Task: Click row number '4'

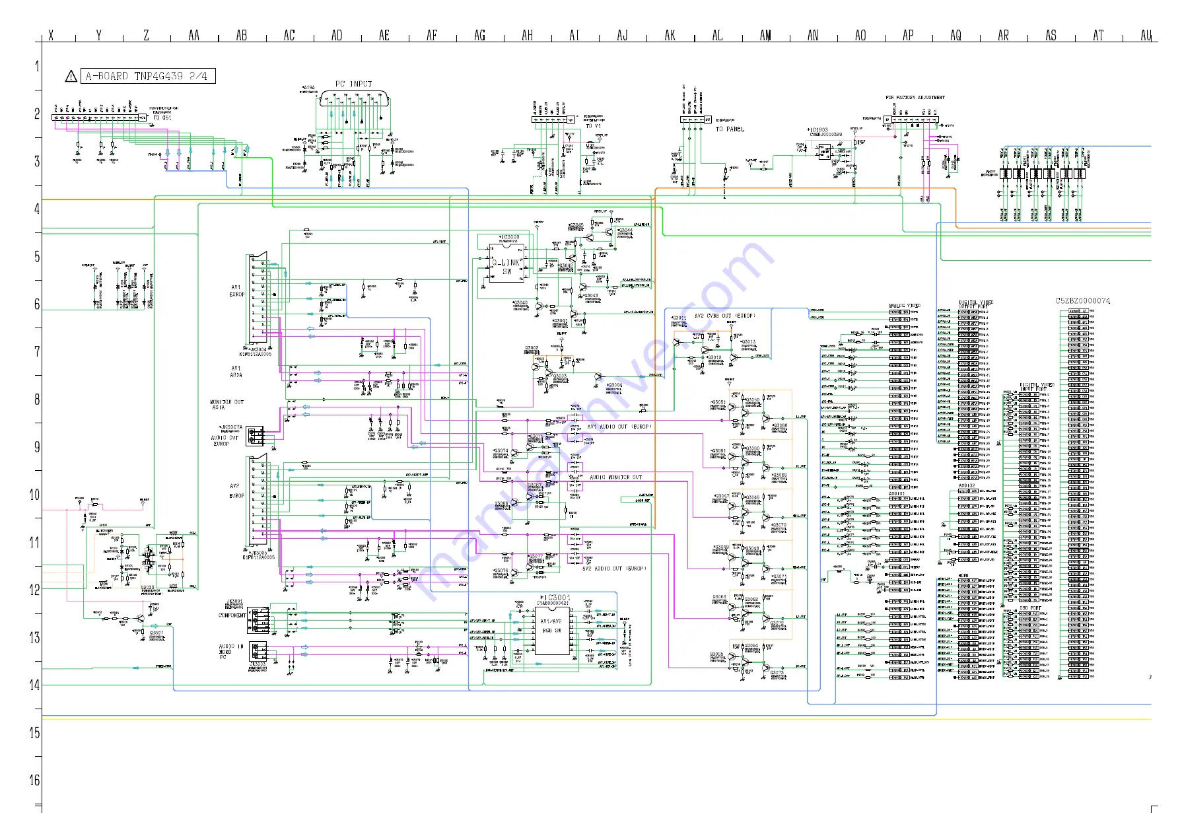Action: [37, 209]
